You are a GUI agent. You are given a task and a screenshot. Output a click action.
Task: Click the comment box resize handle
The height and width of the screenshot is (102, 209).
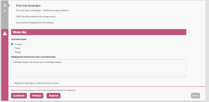click(x=185, y=76)
